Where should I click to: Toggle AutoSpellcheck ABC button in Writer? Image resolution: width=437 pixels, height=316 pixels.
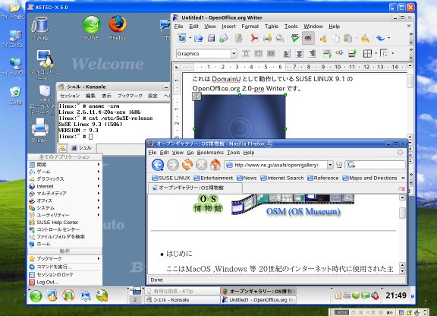coord(308,38)
